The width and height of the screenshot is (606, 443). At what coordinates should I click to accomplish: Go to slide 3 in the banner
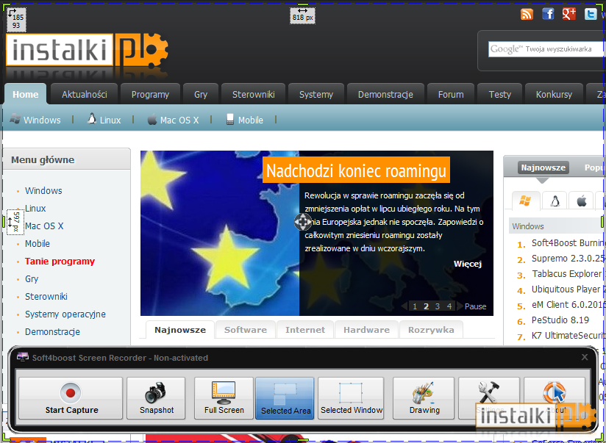438,306
